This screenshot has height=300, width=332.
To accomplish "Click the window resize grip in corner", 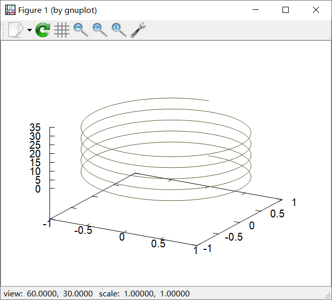I will [327, 295].
